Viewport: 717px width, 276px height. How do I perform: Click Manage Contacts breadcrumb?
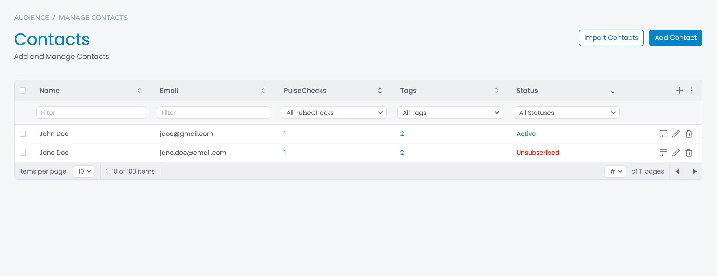point(93,18)
